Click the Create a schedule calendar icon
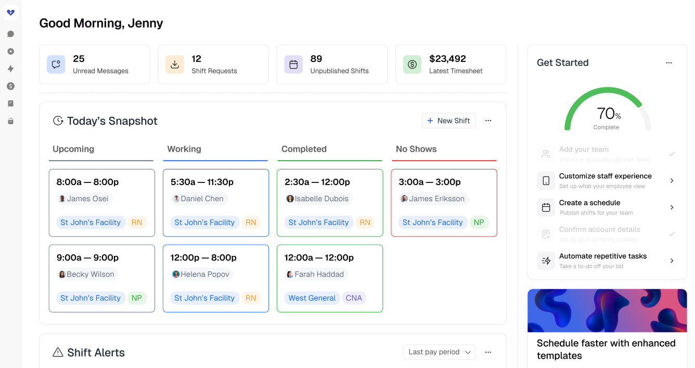Image resolution: width=695 pixels, height=368 pixels. click(x=546, y=207)
